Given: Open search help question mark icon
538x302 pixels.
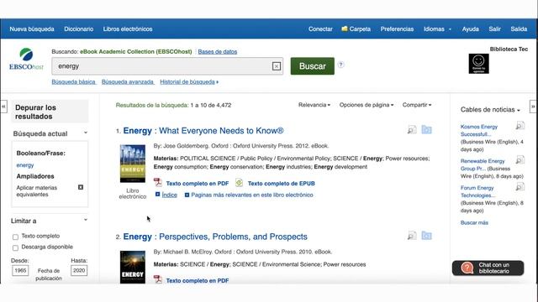Looking at the screenshot, I should point(340,65).
